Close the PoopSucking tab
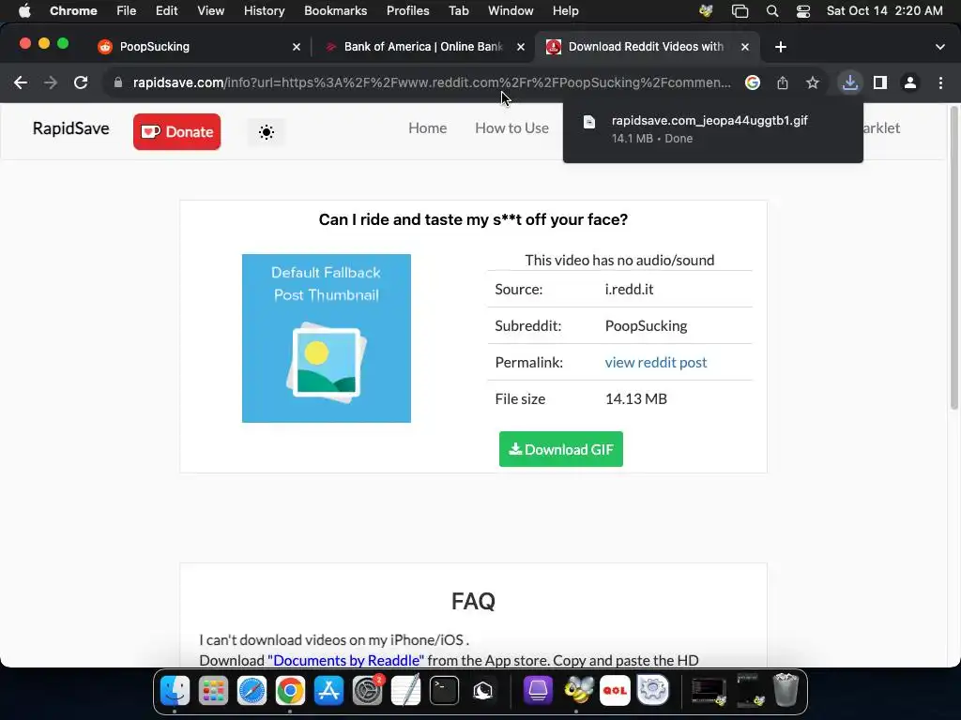The height and width of the screenshot is (720, 961). click(297, 47)
